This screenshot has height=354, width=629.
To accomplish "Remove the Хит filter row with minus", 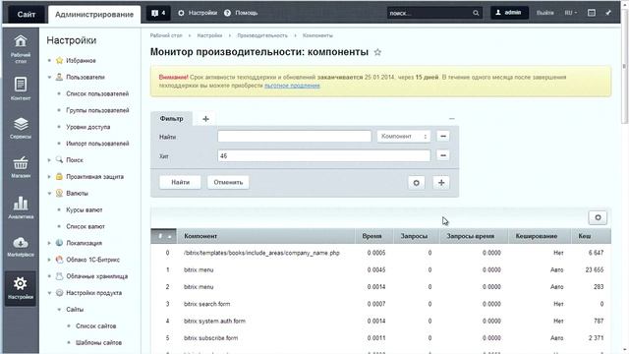I will click(443, 155).
